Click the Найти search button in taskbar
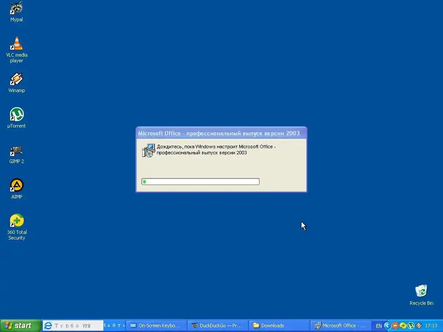The height and width of the screenshot is (332, 443). coord(114,326)
